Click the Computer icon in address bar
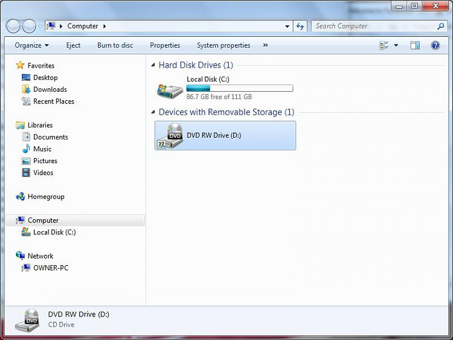This screenshot has width=453, height=340. click(51, 26)
